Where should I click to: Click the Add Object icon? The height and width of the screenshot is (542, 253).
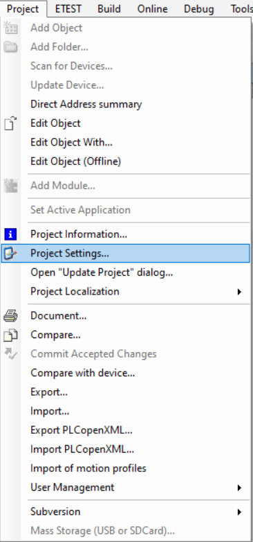(10, 28)
